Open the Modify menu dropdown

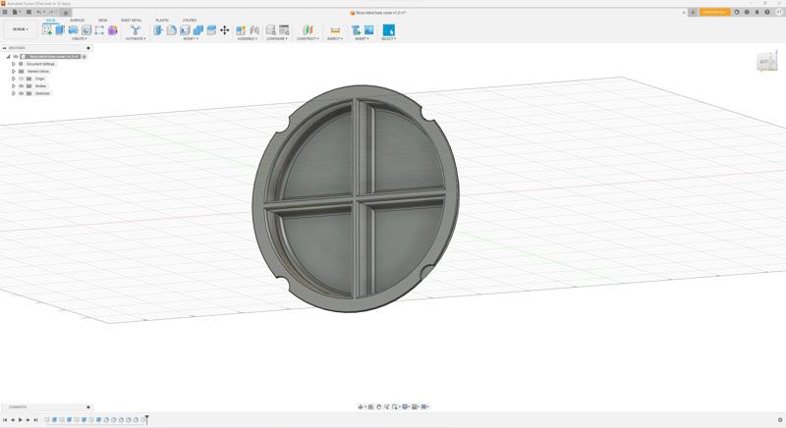click(191, 39)
